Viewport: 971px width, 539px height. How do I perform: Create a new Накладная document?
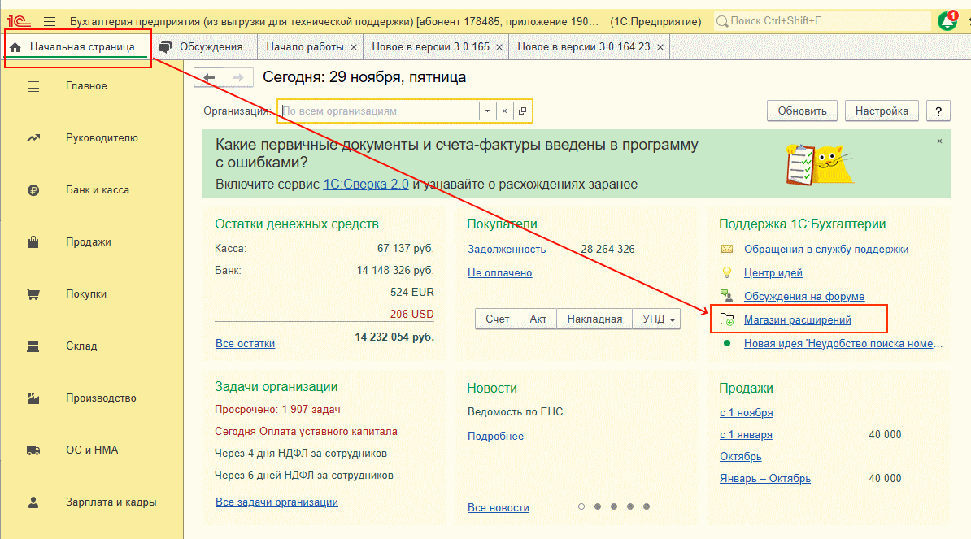594,319
